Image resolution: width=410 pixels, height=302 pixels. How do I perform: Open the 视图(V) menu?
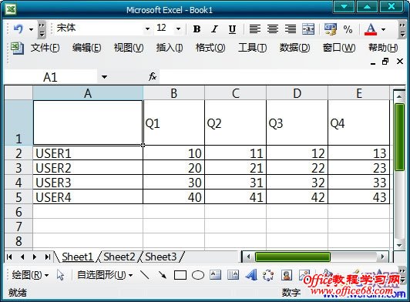129,48
